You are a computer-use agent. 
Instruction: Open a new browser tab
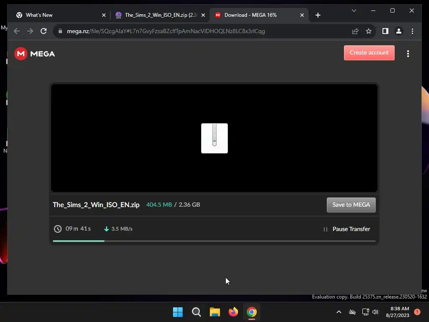tap(318, 16)
